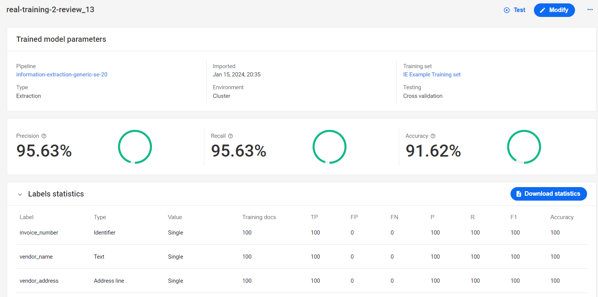Click the pencil icon in Modify button
Viewport: 598px width, 297px height.
(543, 10)
